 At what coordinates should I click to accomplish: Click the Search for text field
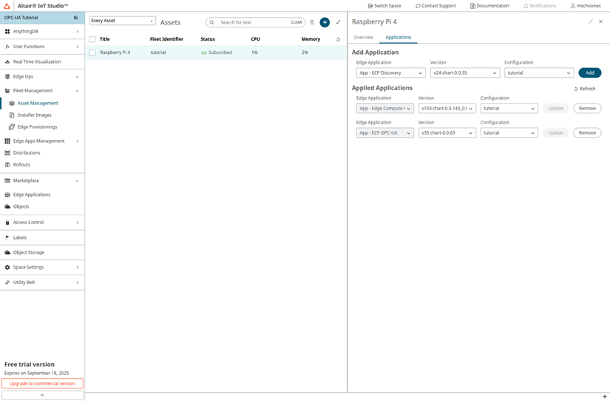tap(254, 23)
